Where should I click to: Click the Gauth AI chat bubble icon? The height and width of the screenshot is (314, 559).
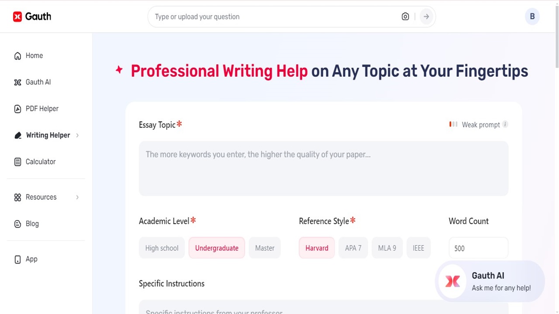[452, 281]
